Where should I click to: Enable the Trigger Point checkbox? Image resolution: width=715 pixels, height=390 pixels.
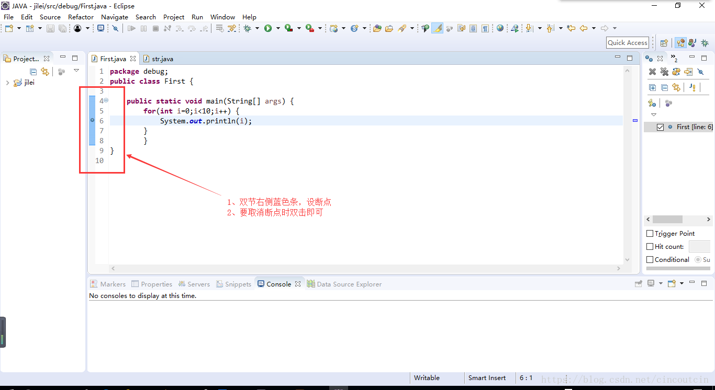tap(650, 234)
